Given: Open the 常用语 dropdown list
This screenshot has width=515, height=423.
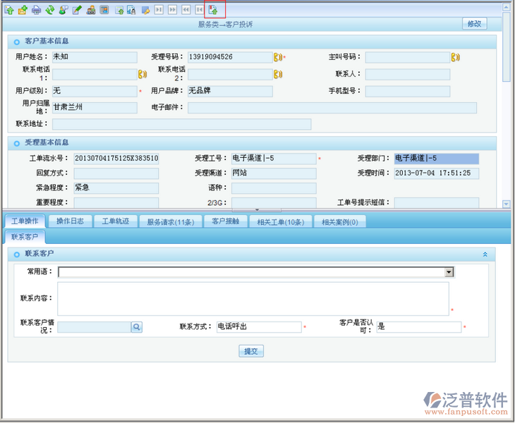Looking at the screenshot, I should coord(449,272).
